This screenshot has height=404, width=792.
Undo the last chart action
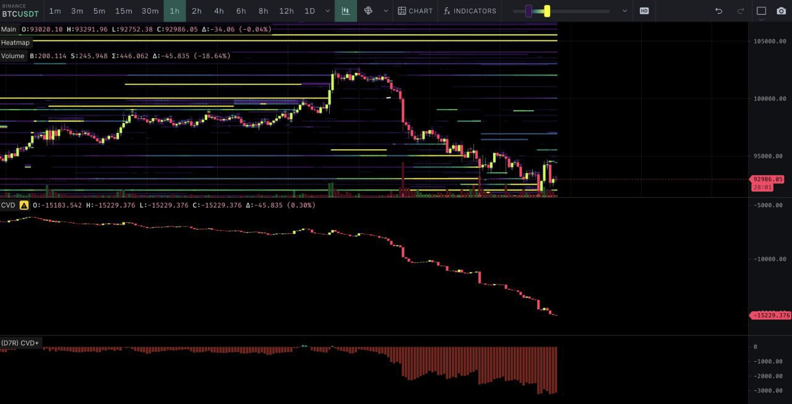pos(718,11)
